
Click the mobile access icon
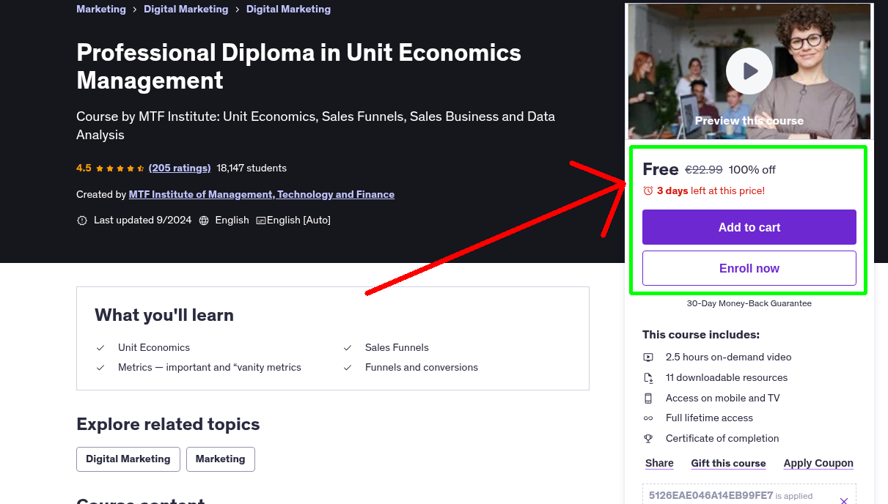tap(648, 399)
